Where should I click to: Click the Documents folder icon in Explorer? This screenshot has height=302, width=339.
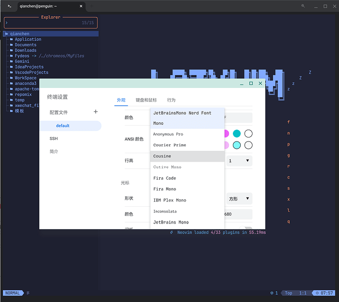coord(11,45)
